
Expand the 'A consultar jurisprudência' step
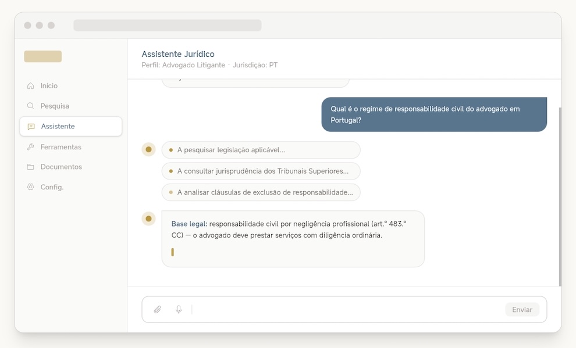261,171
